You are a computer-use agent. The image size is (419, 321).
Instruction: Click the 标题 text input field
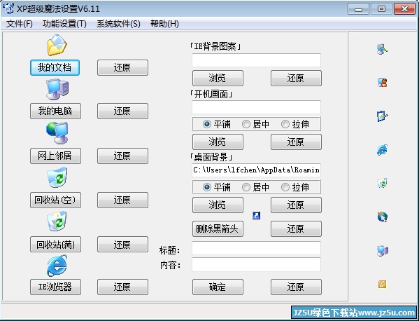click(256, 248)
